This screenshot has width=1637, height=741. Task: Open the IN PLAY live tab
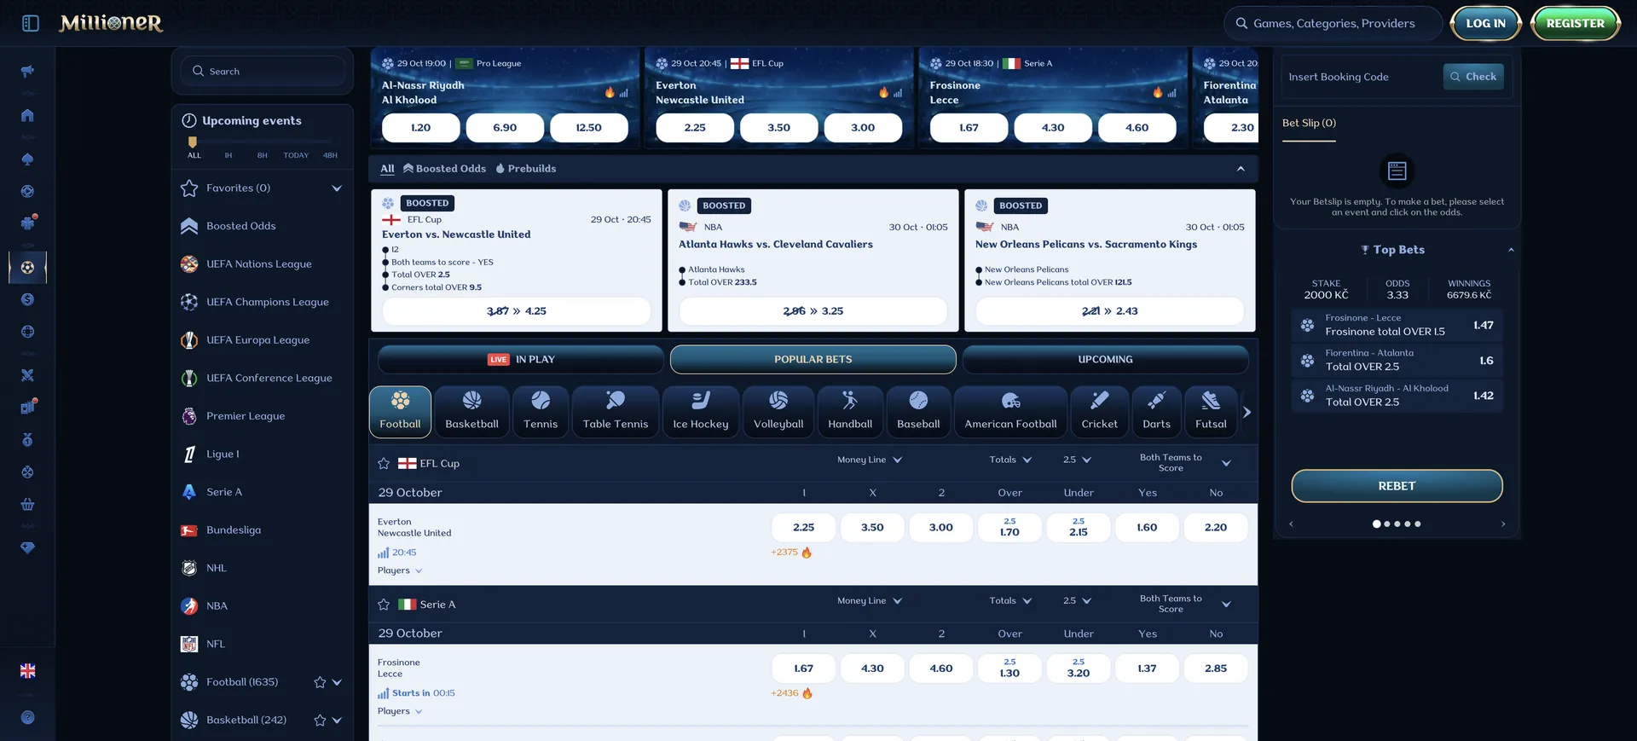[x=521, y=360]
